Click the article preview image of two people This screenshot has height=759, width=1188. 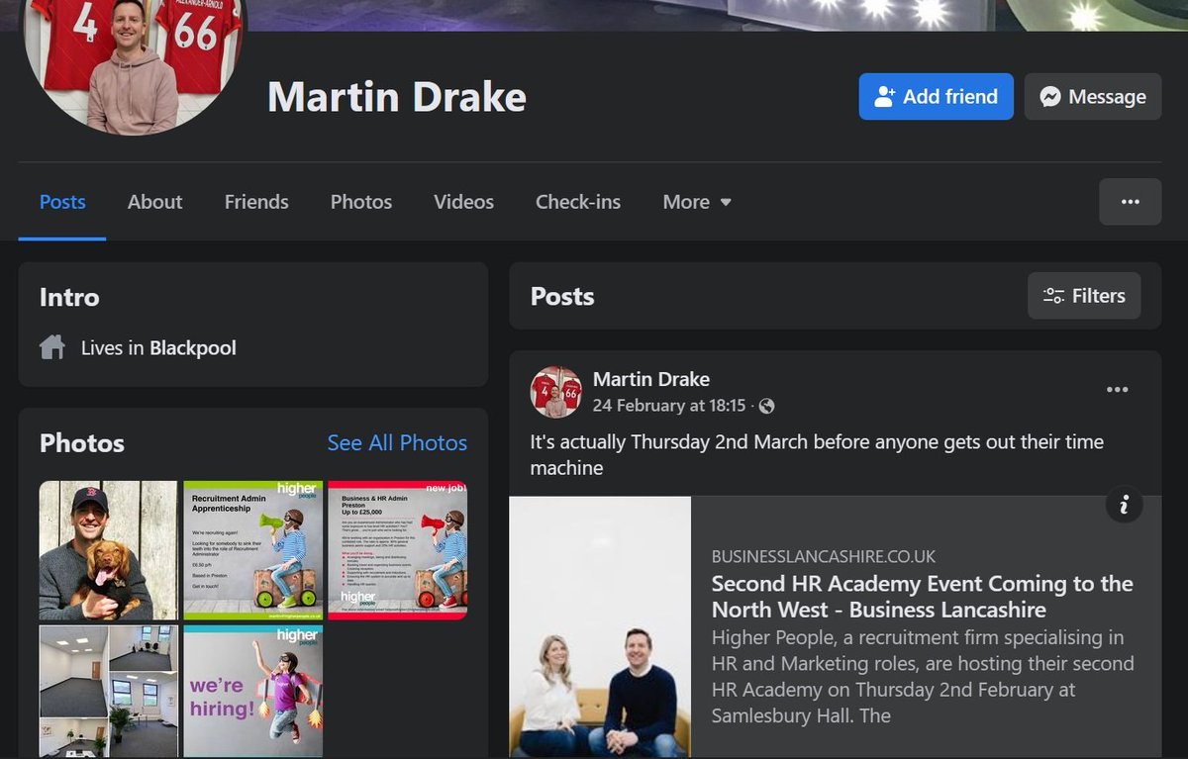(600, 627)
